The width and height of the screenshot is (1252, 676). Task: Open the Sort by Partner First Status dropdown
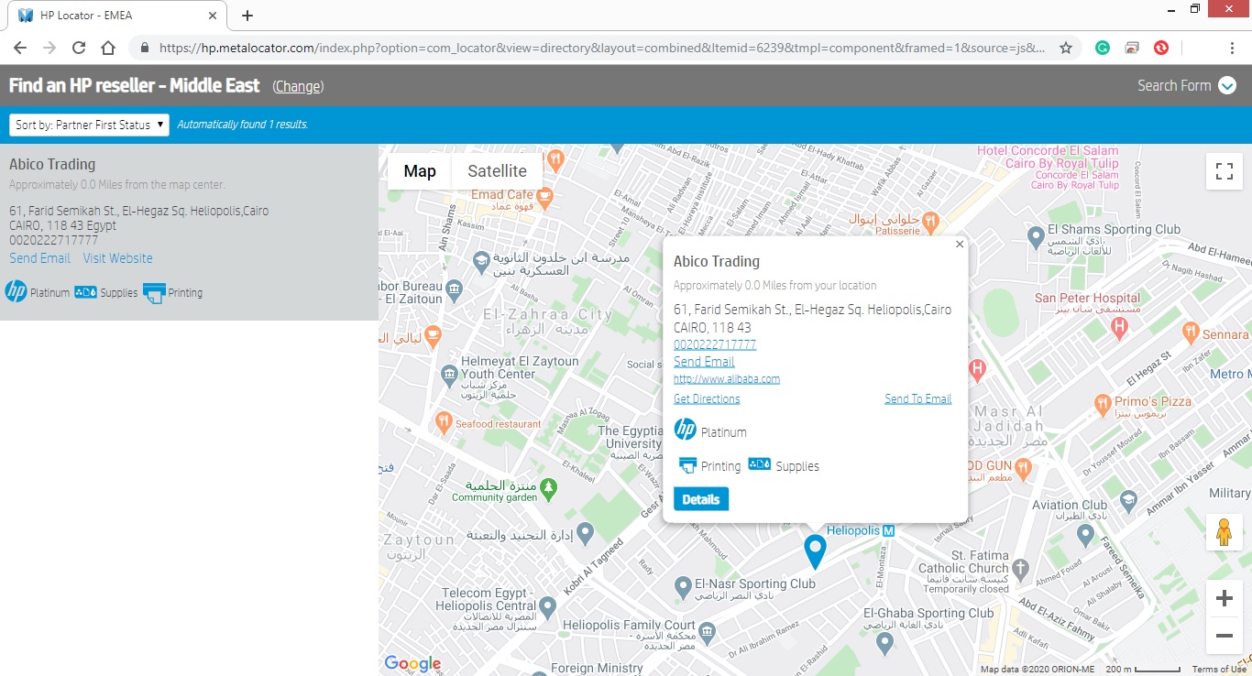(89, 125)
